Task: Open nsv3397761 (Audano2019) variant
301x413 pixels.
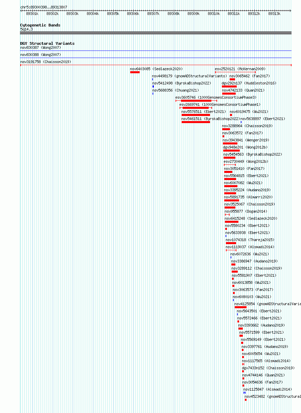Action: coord(265,347)
